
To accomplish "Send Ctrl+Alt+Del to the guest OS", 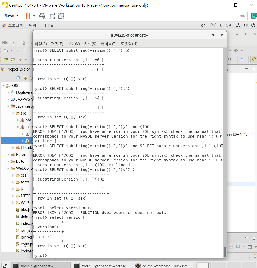I will (x=42, y=16).
